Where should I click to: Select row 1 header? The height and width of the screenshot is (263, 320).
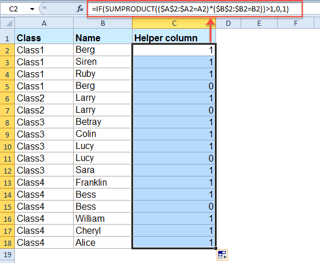pos(7,38)
